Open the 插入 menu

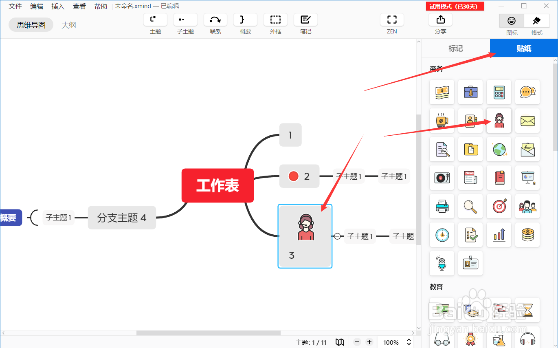click(x=58, y=6)
